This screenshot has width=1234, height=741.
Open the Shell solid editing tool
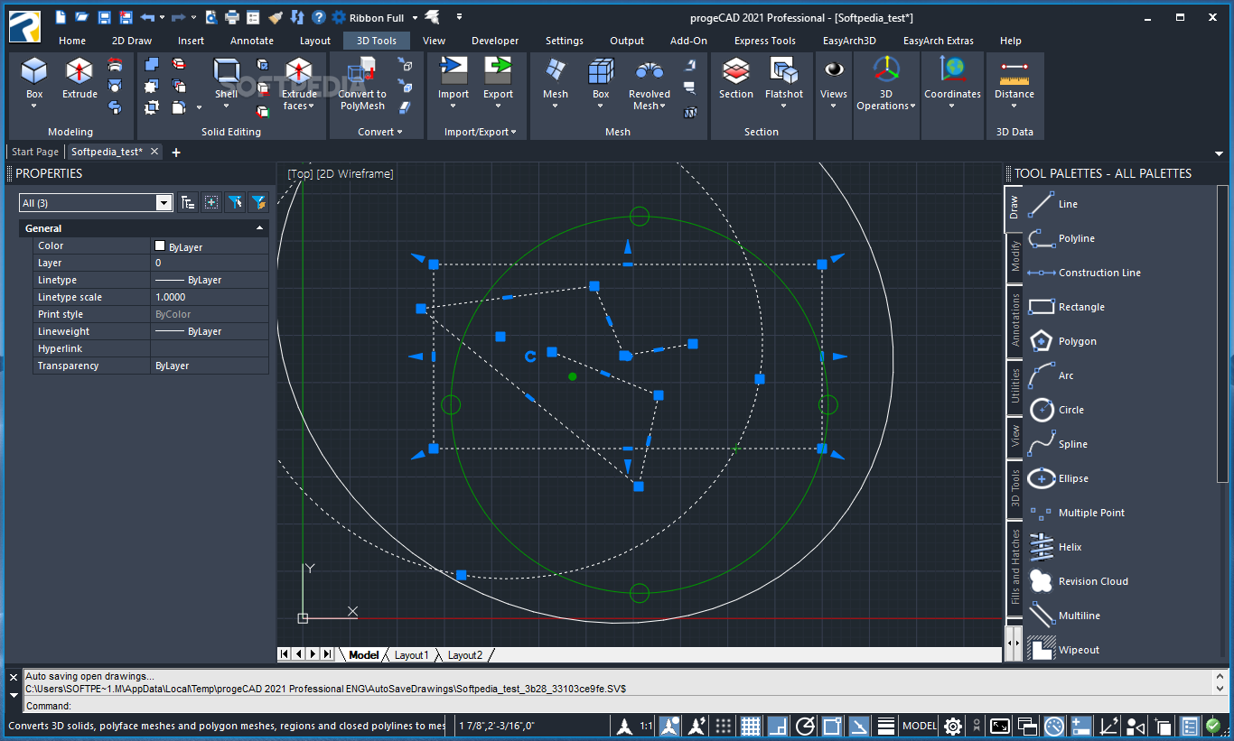(227, 79)
